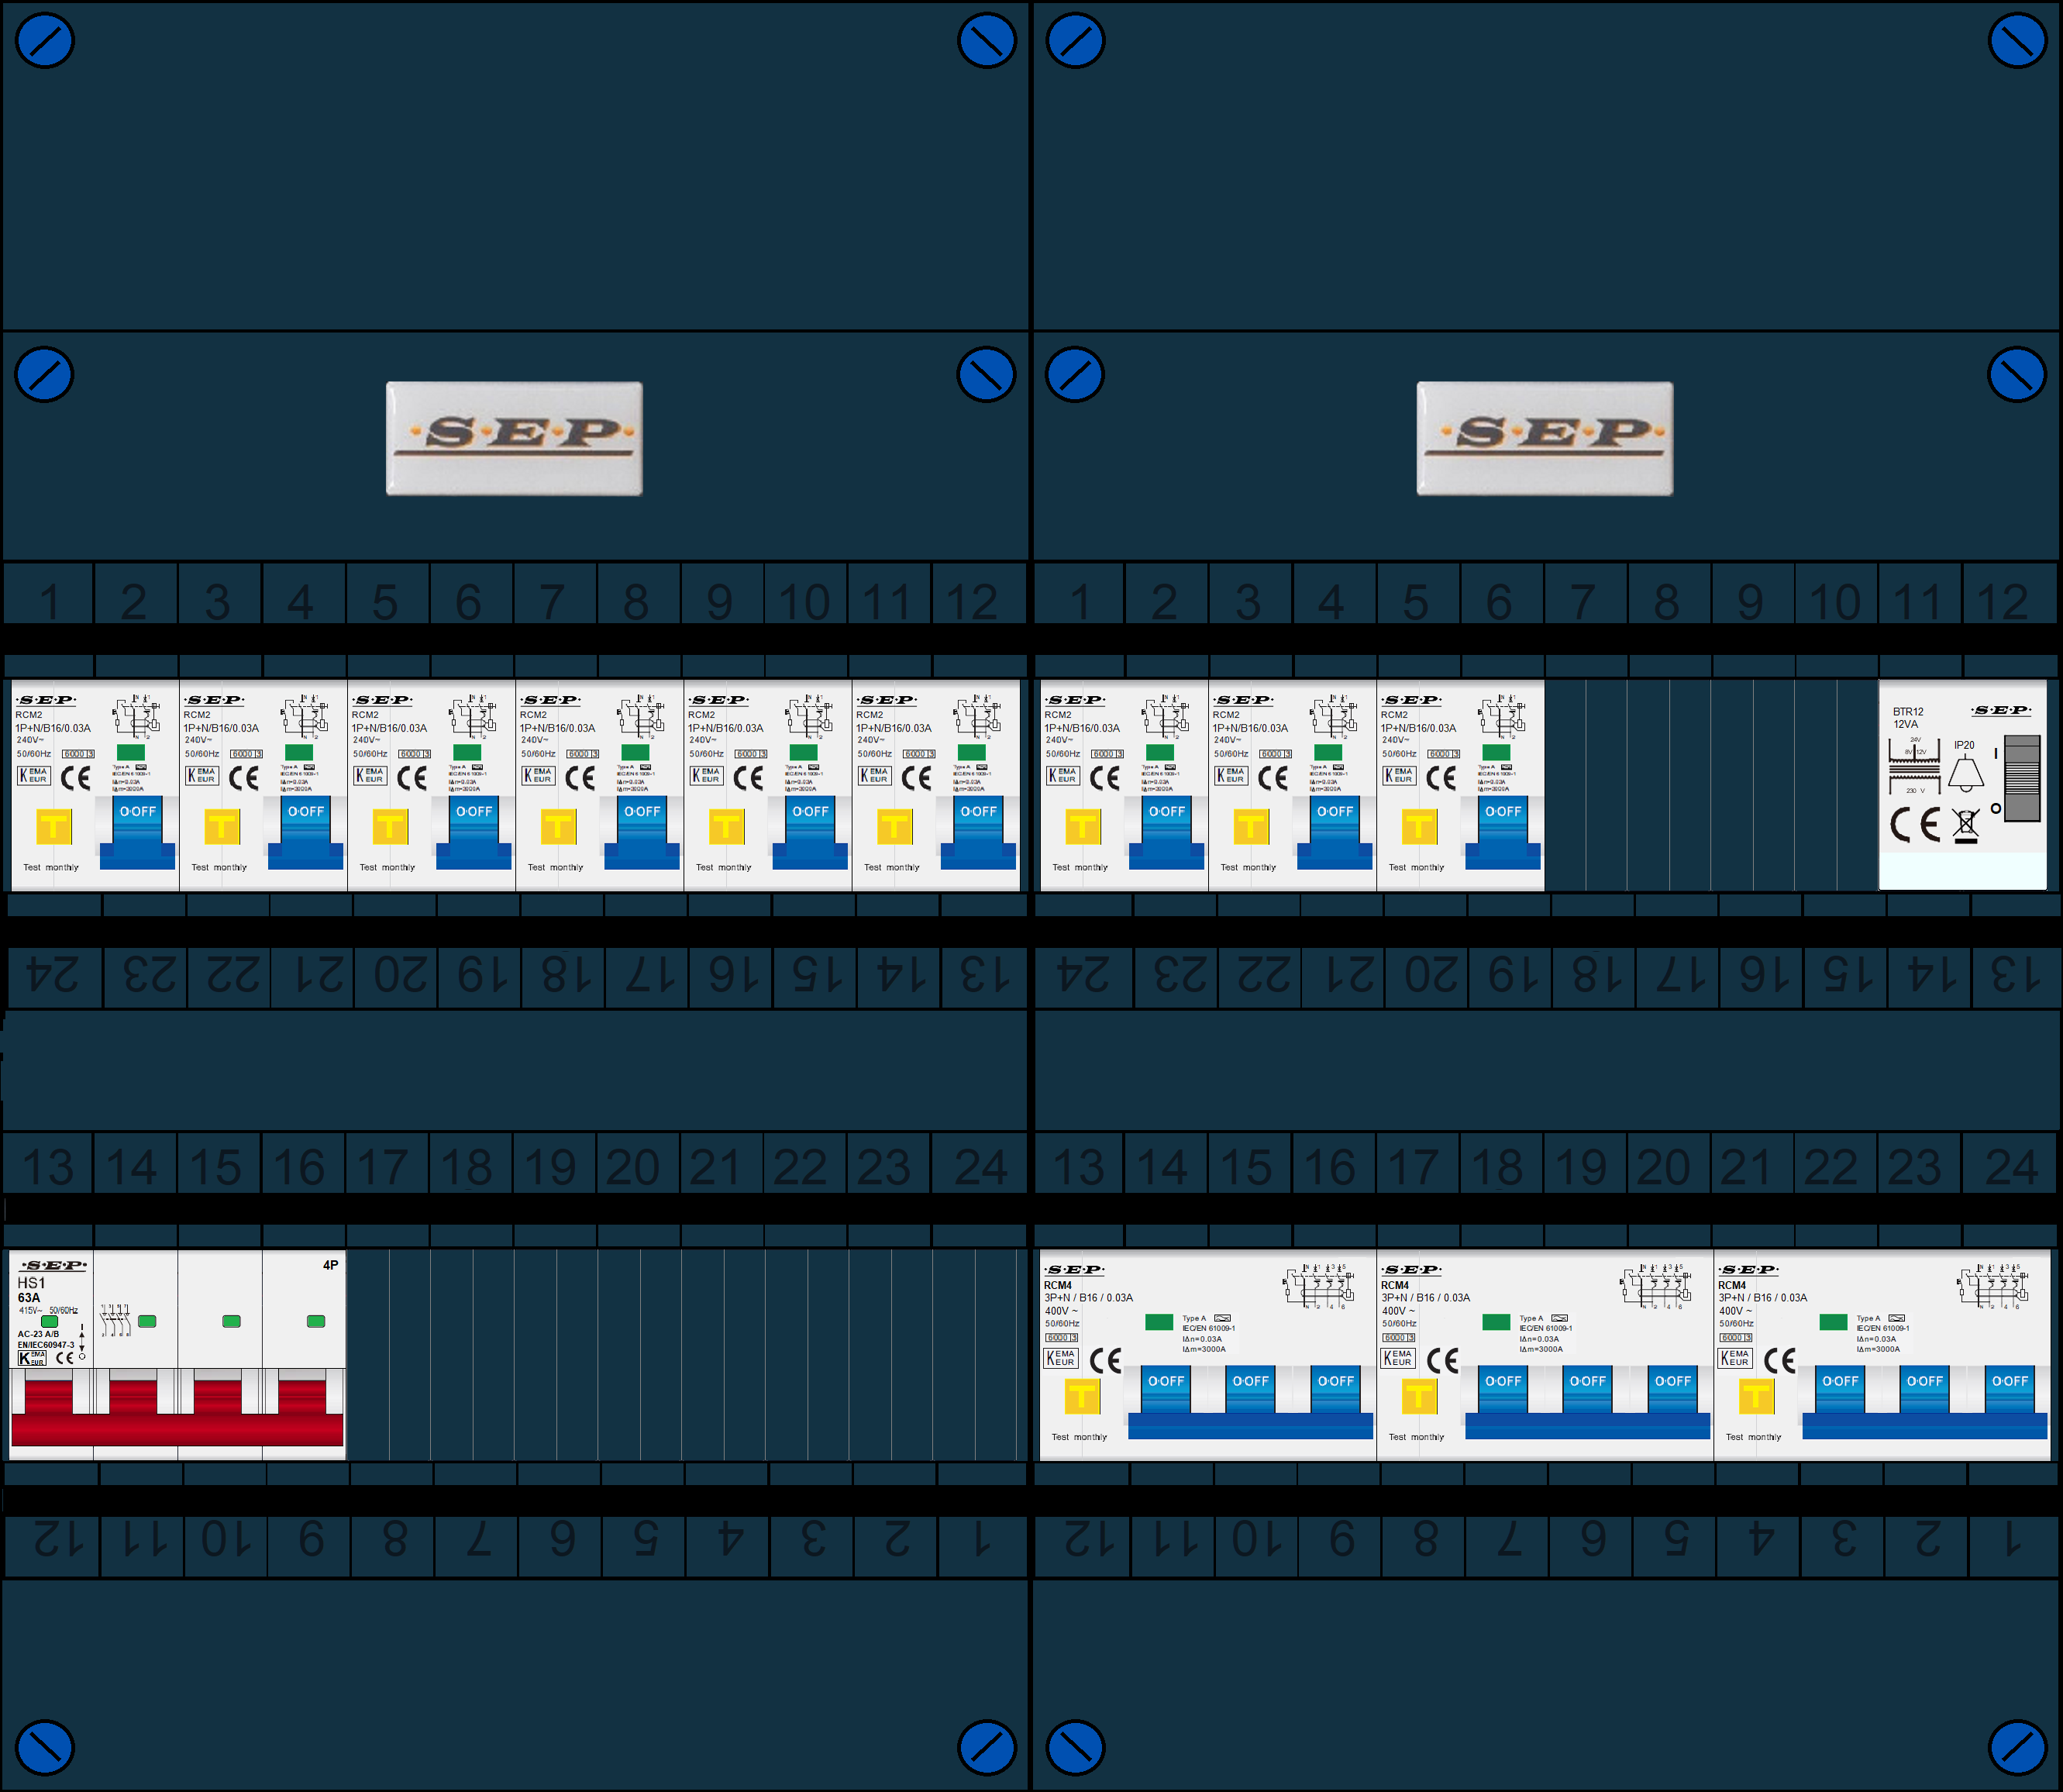Push yellow T test button, left panel slot 11
This screenshot has height=1792, width=2063.
(x=894, y=827)
